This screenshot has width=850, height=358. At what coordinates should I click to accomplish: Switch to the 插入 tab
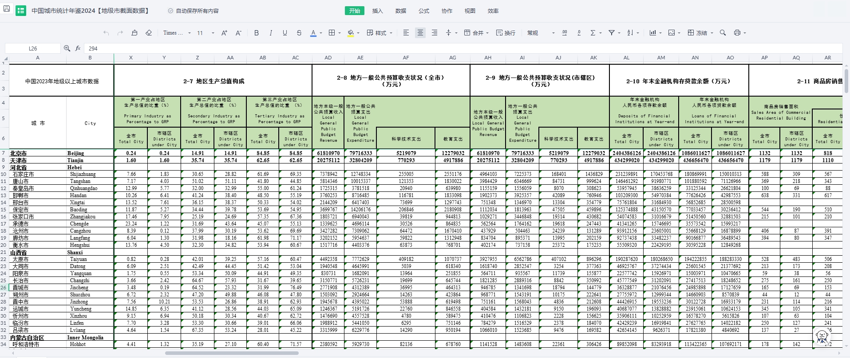378,11
